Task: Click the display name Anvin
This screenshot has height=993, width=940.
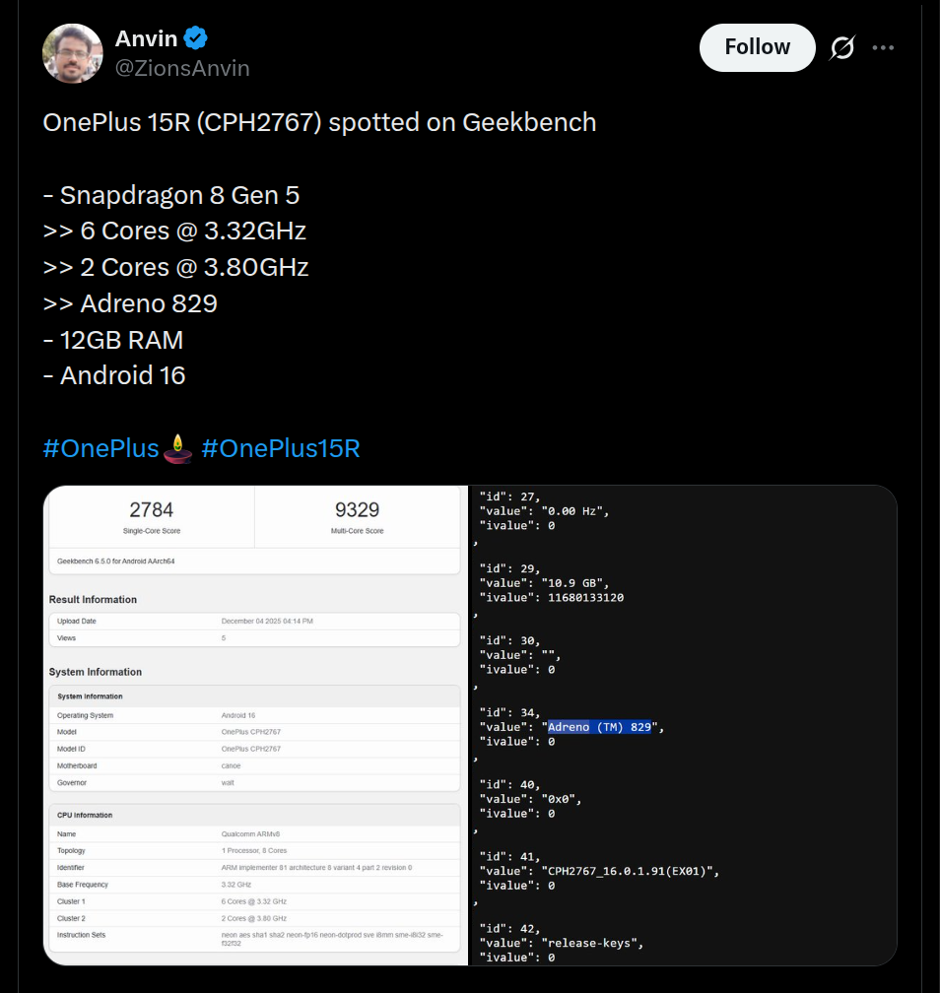Action: [x=146, y=38]
